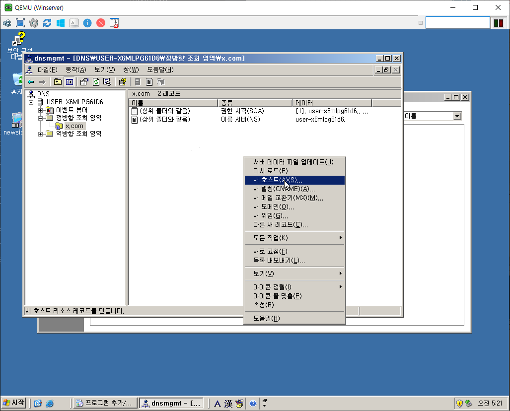Open the 창(W) menu
The image size is (510, 411).
pos(131,70)
